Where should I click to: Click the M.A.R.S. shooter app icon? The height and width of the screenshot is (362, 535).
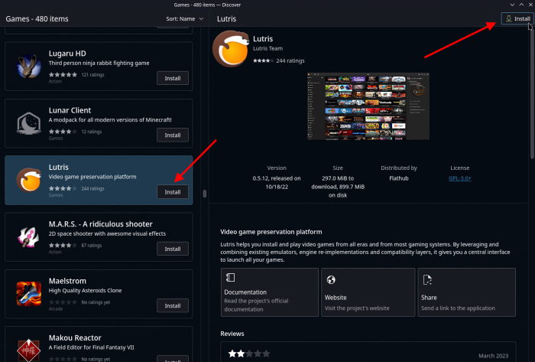point(29,237)
